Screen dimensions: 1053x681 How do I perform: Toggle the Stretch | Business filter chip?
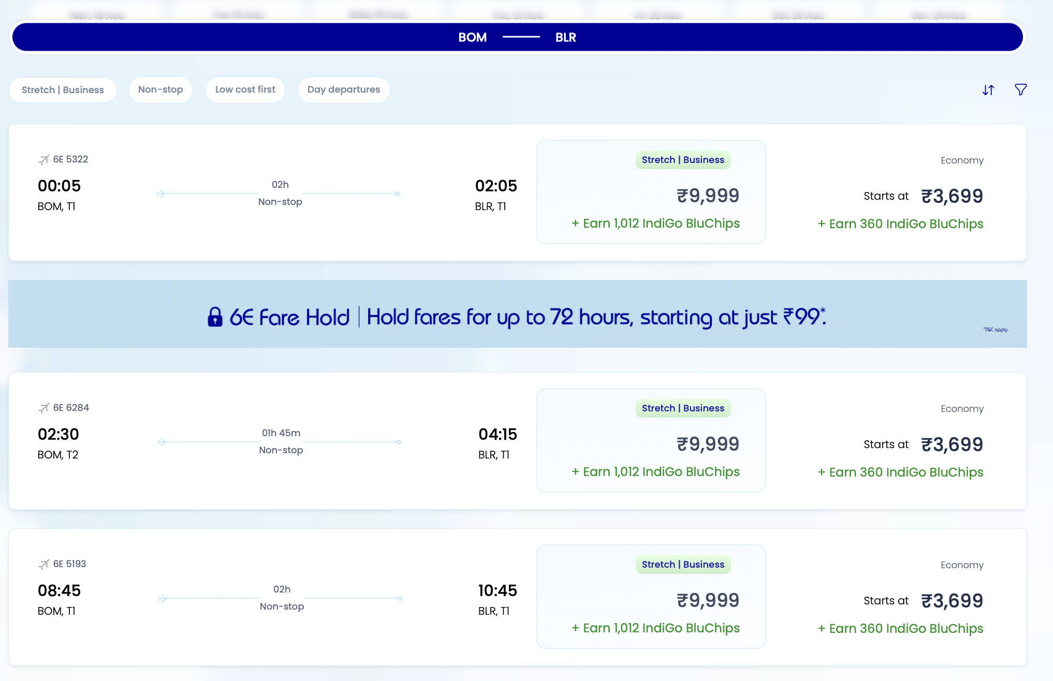point(63,90)
